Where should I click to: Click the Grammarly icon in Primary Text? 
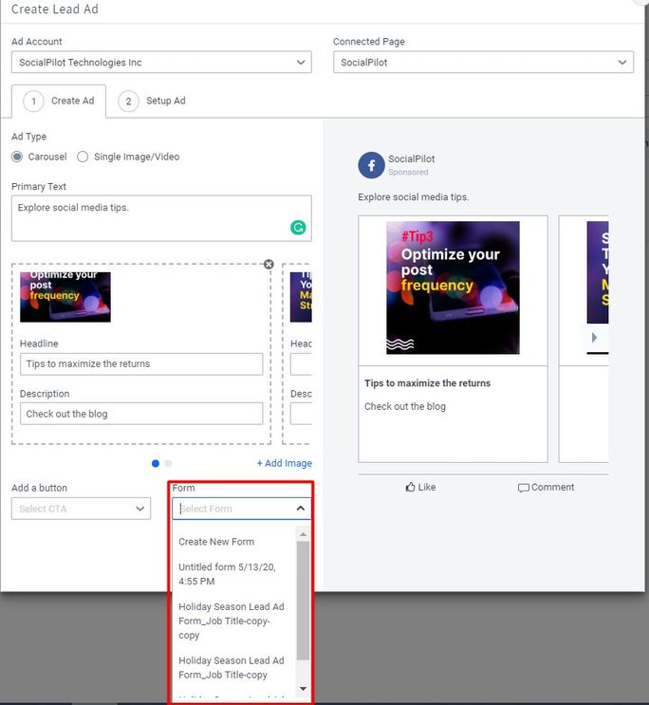pyautogui.click(x=298, y=228)
